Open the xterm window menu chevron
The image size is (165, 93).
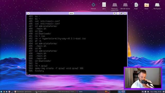point(28,13)
